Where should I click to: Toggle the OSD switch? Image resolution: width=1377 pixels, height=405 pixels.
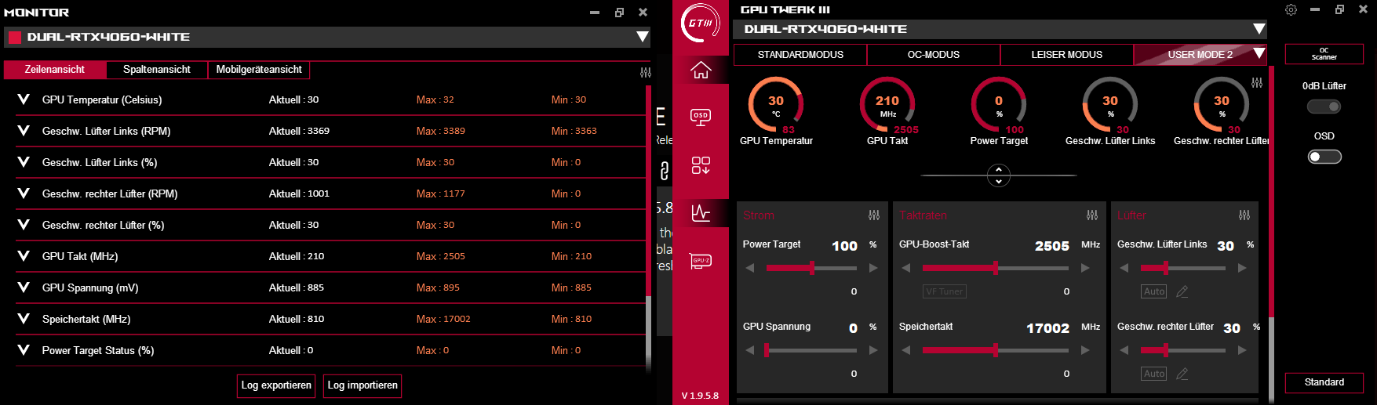pos(1324,157)
